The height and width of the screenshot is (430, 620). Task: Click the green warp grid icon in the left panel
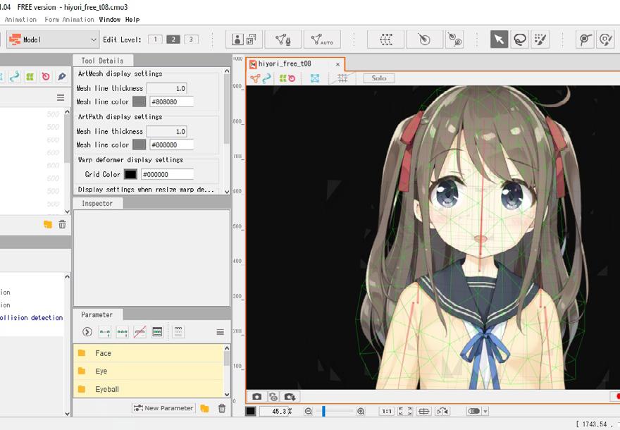click(x=30, y=76)
